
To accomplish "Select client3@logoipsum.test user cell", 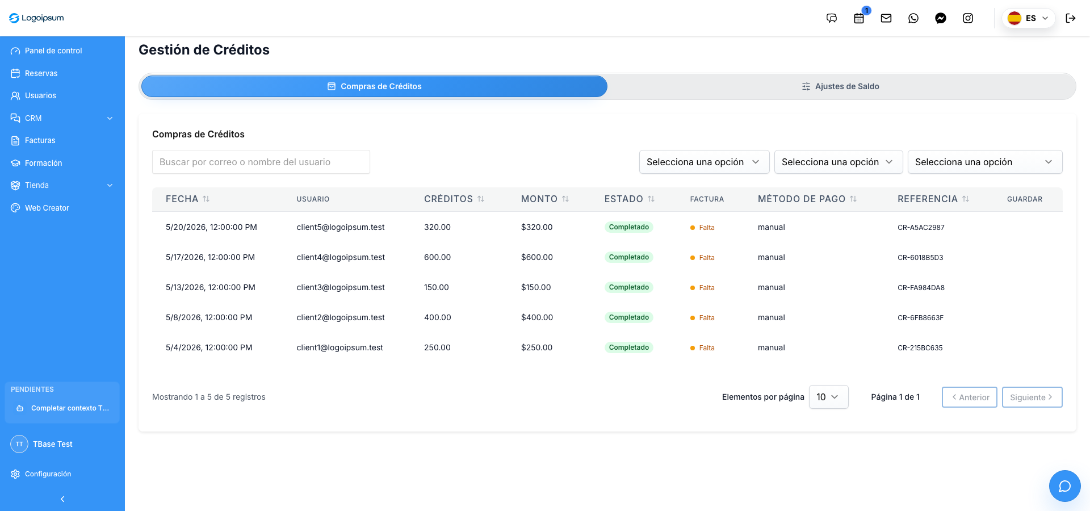I will tap(341, 287).
